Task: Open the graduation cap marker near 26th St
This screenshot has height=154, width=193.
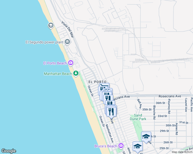Action: pos(146,137)
